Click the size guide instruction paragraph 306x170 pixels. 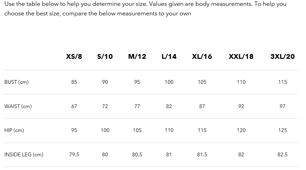coord(145,9)
